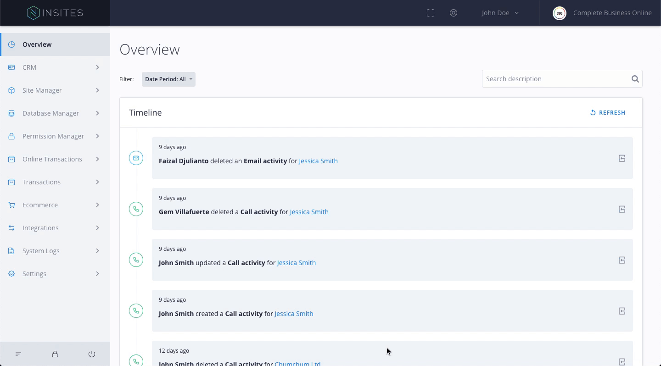Expand the CRM sidebar menu
The width and height of the screenshot is (661, 366).
point(55,67)
